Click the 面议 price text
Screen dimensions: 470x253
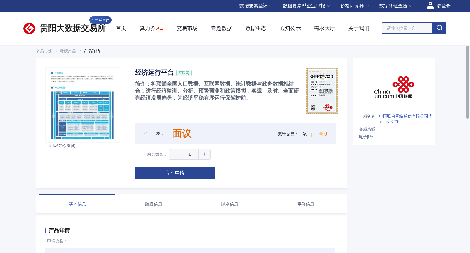tap(182, 134)
